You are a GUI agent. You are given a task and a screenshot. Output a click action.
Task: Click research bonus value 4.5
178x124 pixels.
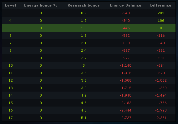tap(84, 103)
